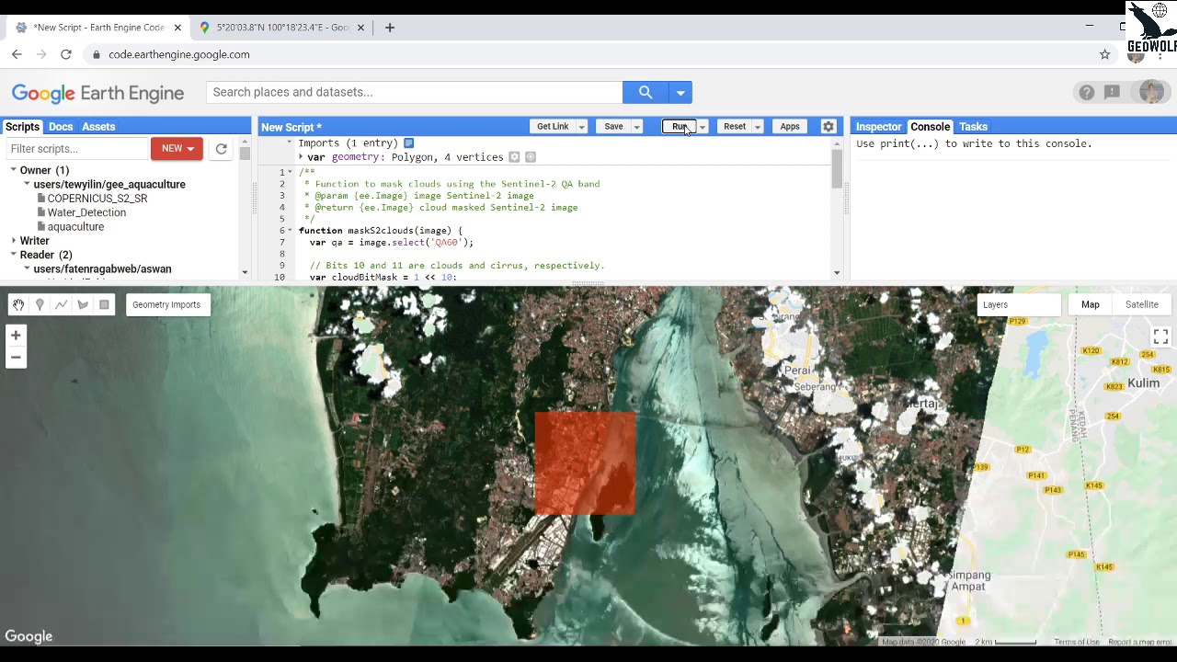This screenshot has height=662, width=1177.
Task: Open the Water_Detection script
Action: (86, 212)
